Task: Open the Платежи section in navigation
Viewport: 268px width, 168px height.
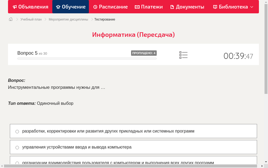Action: pos(149,7)
